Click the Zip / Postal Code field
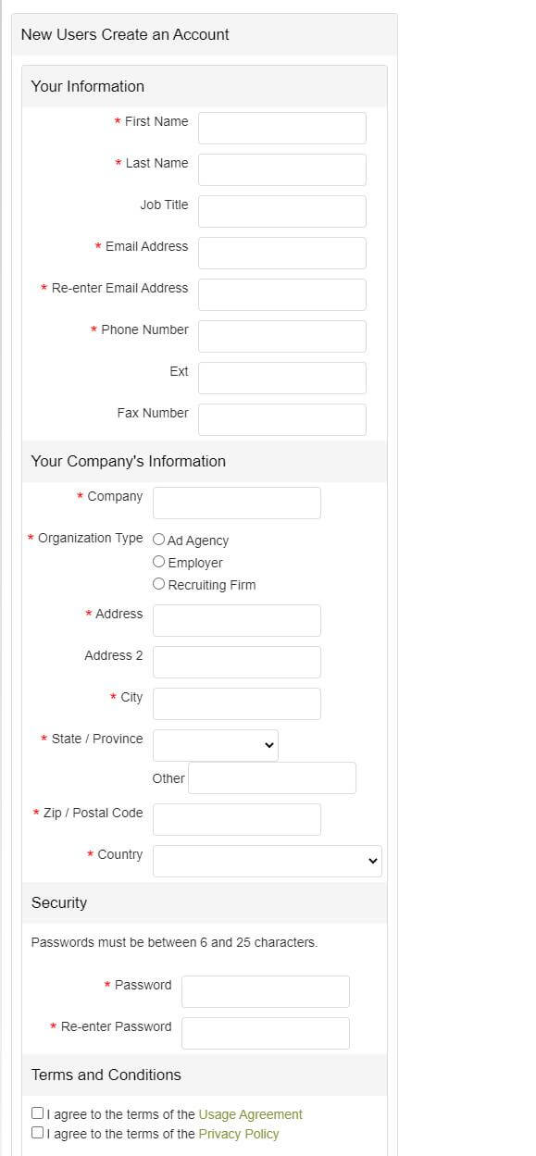This screenshot has height=1156, width=536. pyautogui.click(x=237, y=819)
